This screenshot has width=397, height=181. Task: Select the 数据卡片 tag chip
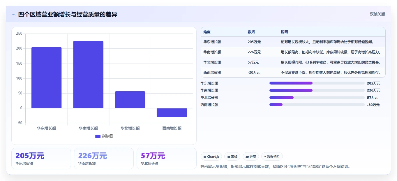[x=272, y=157]
